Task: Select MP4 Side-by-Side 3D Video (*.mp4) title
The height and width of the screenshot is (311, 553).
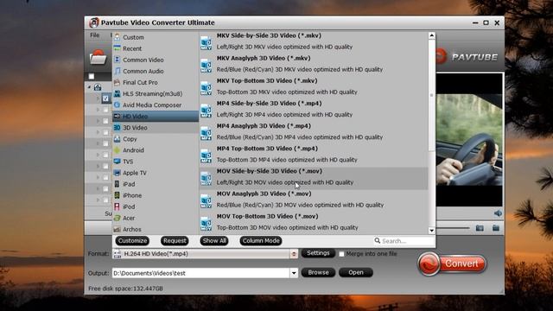Action: coord(269,104)
